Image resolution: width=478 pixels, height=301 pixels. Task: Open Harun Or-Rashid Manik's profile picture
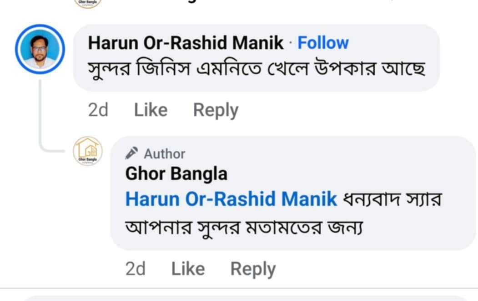coord(40,49)
